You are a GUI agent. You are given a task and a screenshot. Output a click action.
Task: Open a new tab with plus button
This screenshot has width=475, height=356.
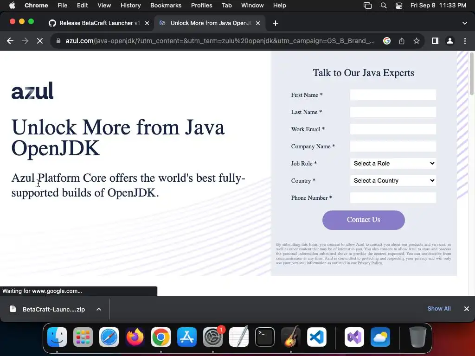[276, 23]
